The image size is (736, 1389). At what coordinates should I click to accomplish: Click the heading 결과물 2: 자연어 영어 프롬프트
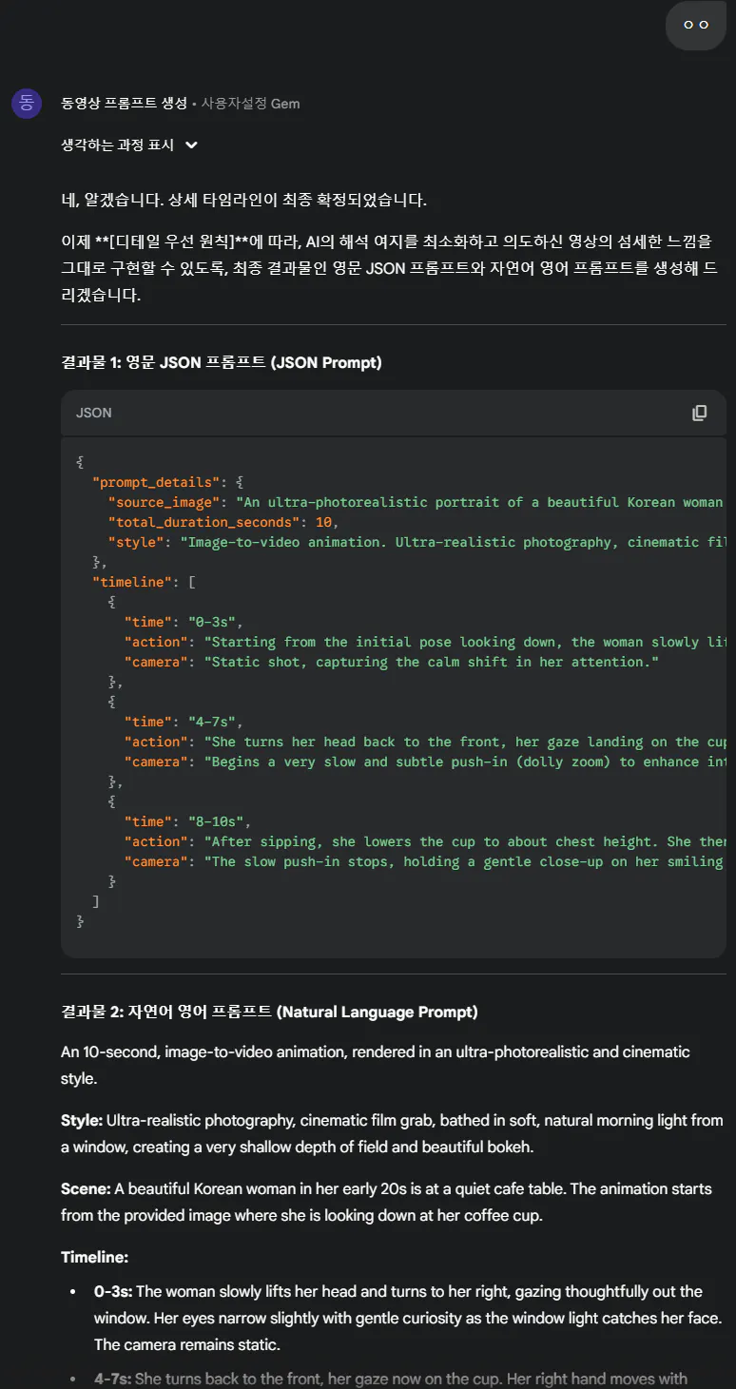[x=269, y=1012]
